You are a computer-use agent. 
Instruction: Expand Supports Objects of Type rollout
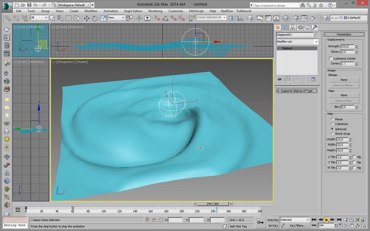(297, 91)
